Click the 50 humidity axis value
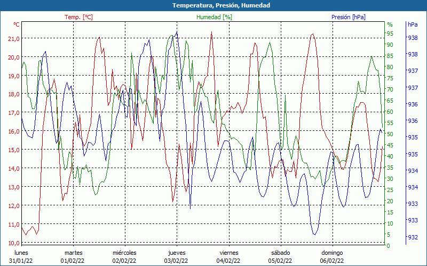 pos(390,134)
